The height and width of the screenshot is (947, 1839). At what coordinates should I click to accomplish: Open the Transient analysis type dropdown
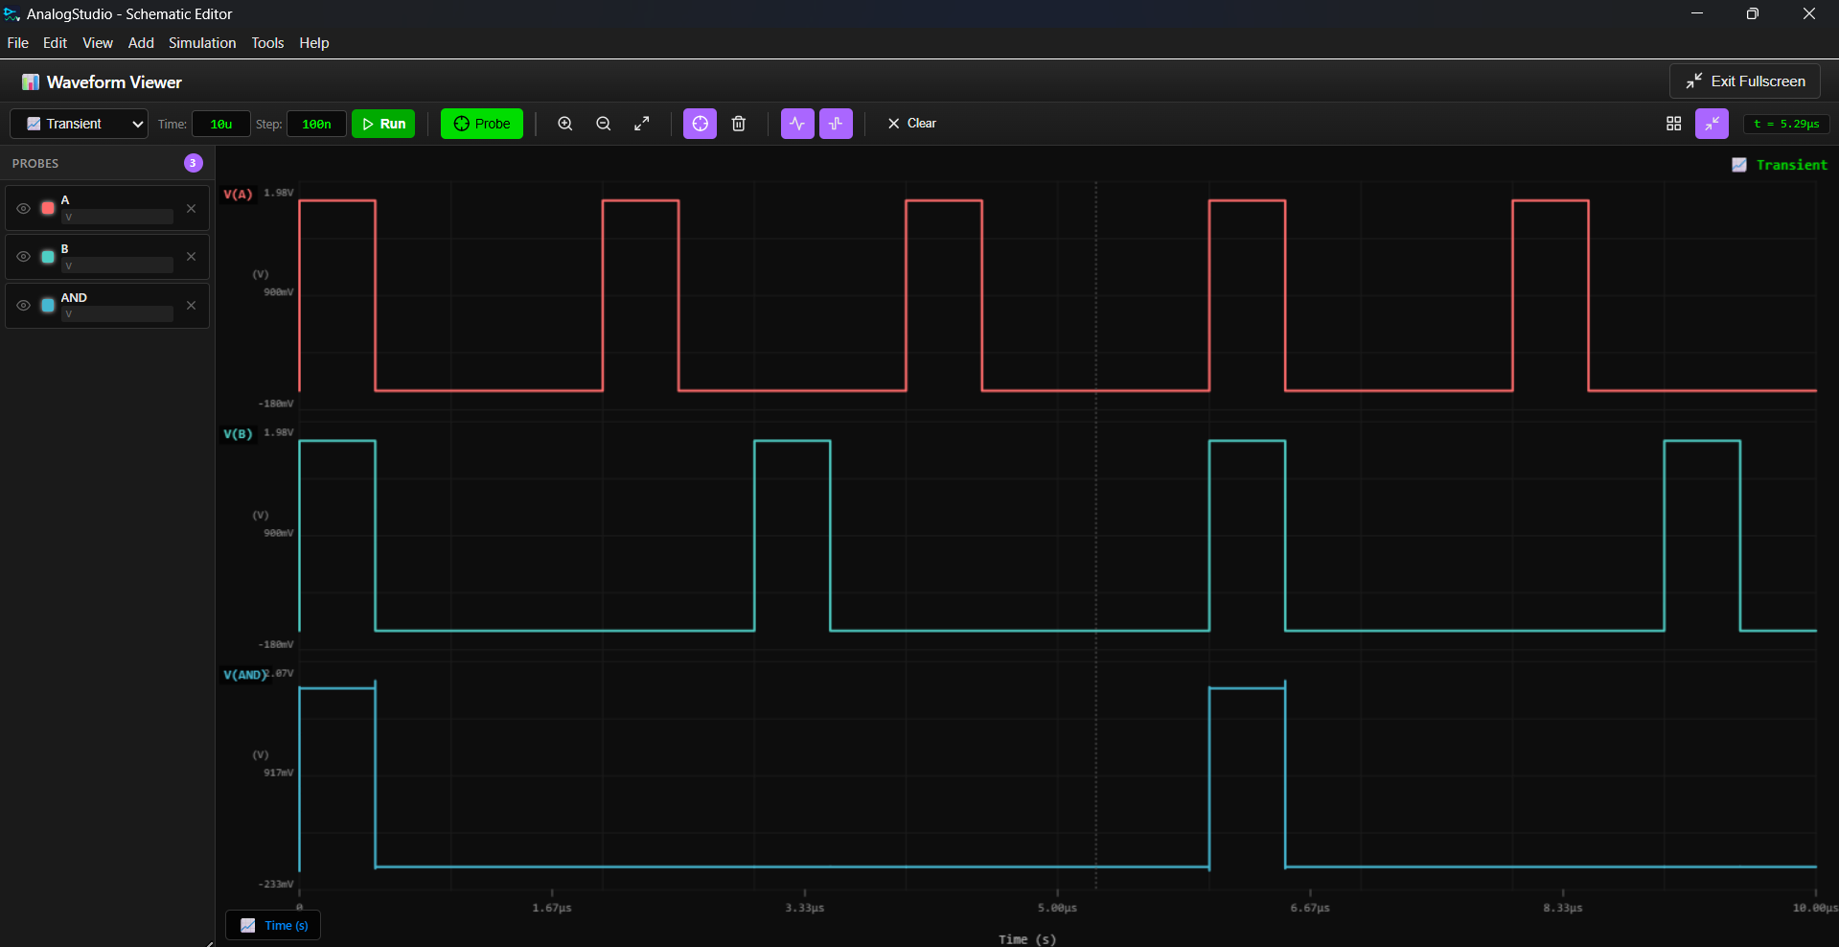pyautogui.click(x=78, y=124)
